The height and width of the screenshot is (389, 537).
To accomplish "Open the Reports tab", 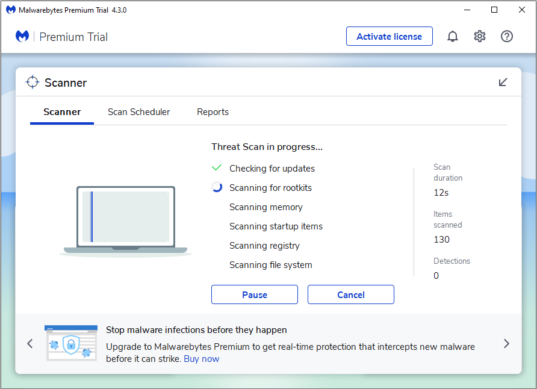I will [x=213, y=112].
